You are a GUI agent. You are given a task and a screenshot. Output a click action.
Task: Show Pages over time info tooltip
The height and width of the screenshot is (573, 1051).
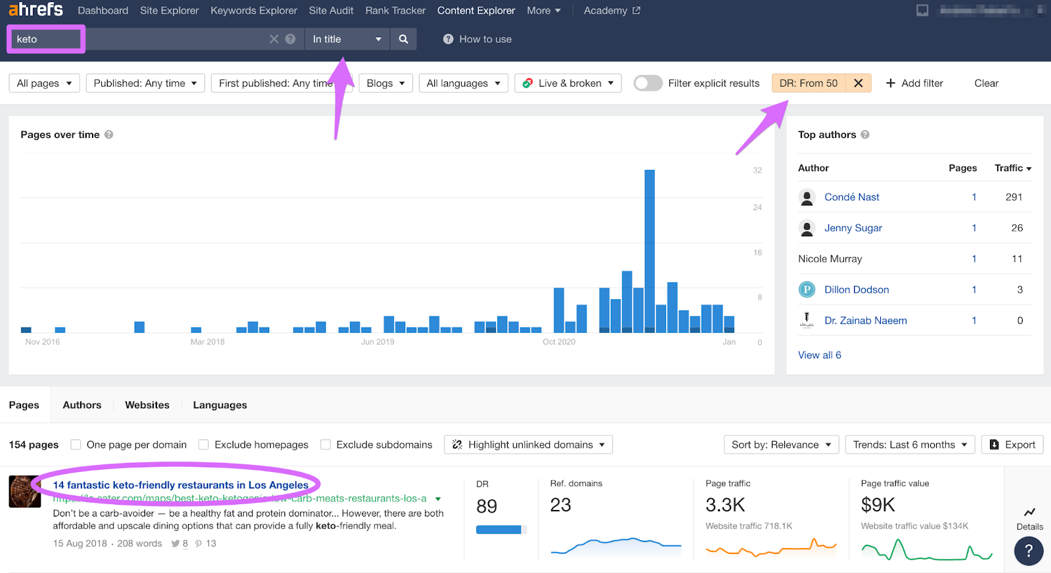pyautogui.click(x=109, y=135)
